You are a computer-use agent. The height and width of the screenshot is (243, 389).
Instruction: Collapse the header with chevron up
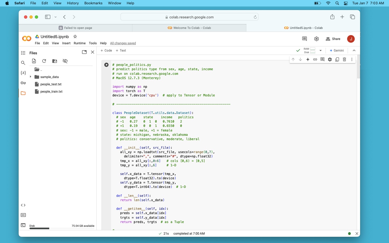354,50
